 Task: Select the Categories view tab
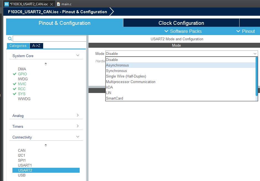pyautogui.click(x=18, y=46)
